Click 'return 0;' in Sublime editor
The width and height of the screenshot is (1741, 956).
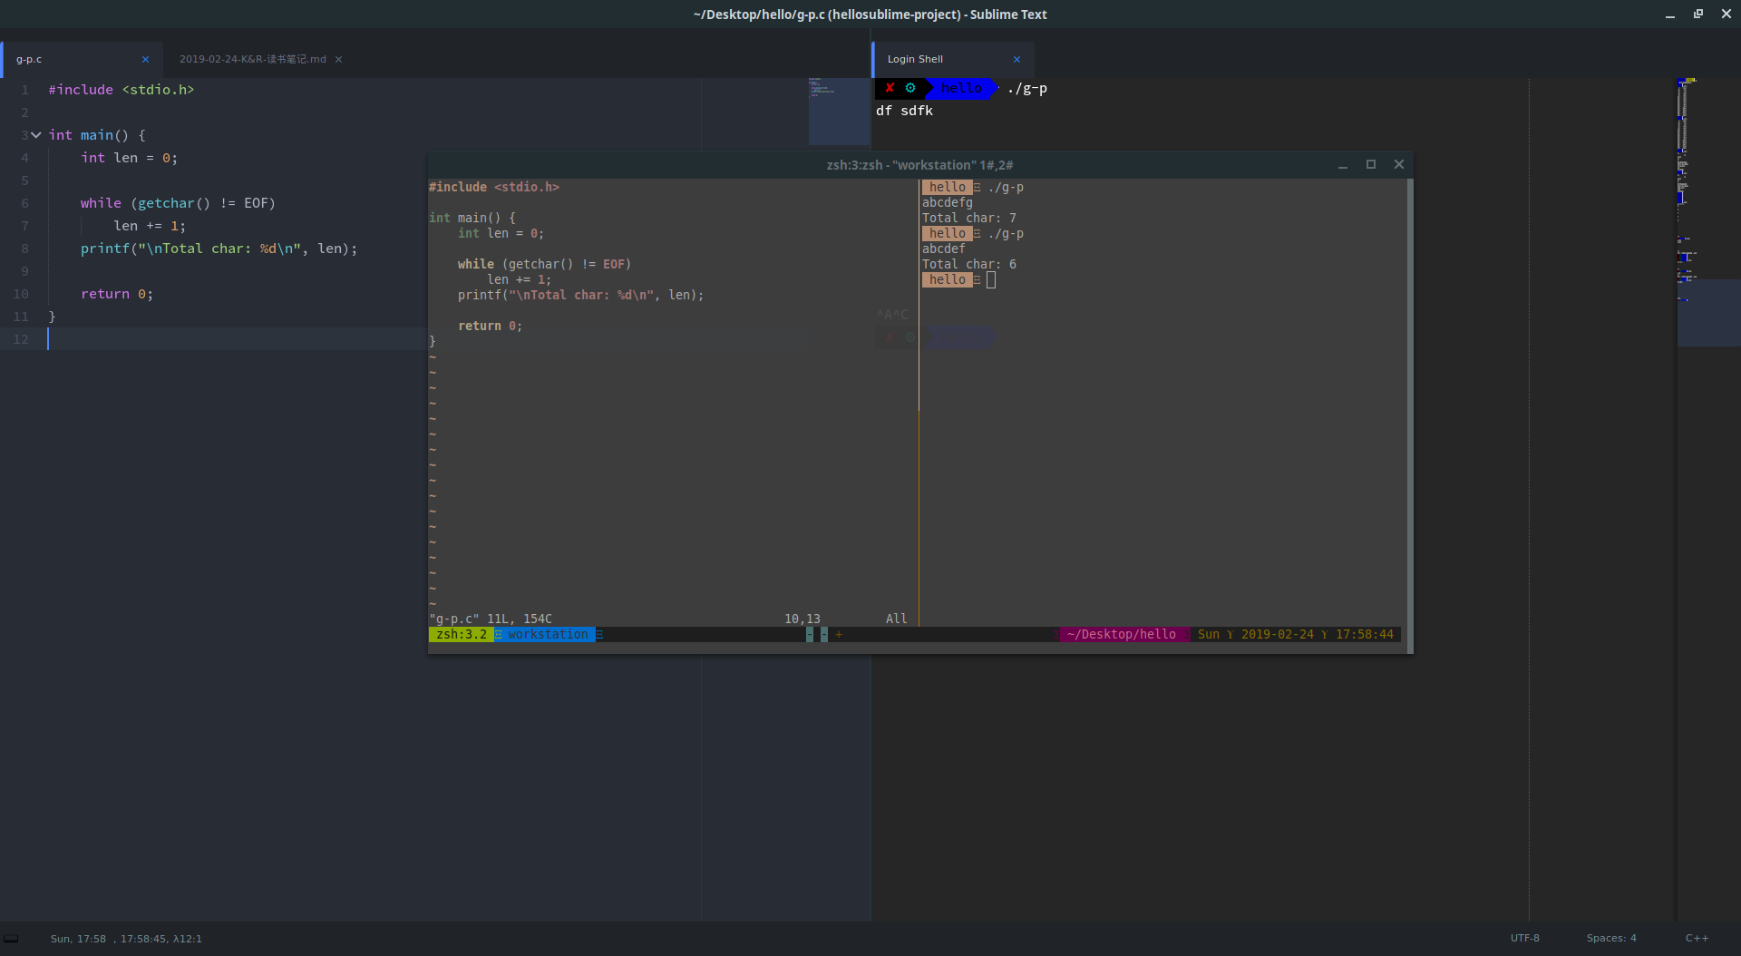[x=117, y=294]
